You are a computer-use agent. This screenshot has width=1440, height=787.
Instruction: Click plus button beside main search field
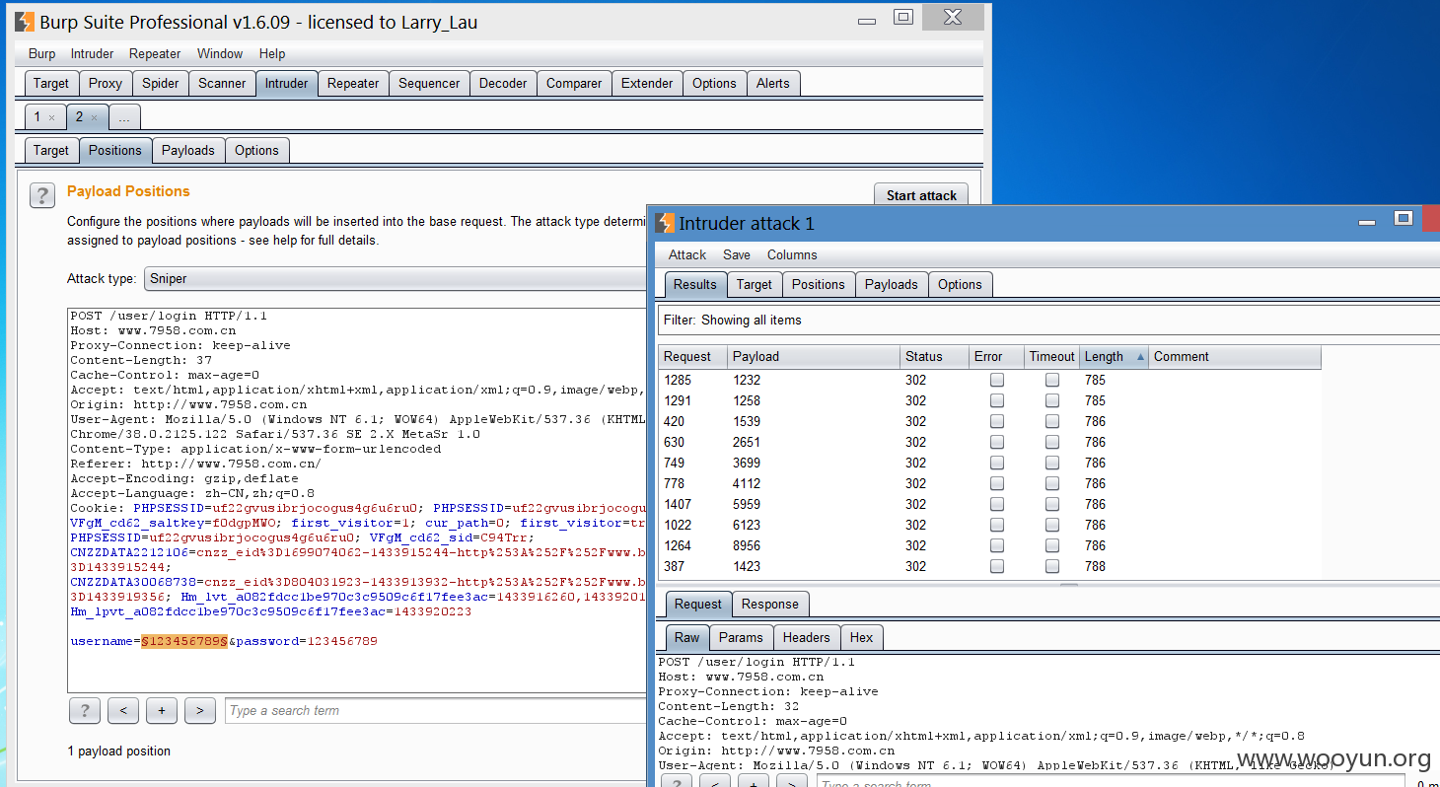tap(162, 710)
